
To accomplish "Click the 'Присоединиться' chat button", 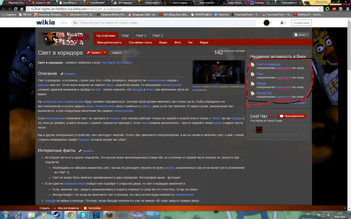I will pyautogui.click(x=292, y=116).
